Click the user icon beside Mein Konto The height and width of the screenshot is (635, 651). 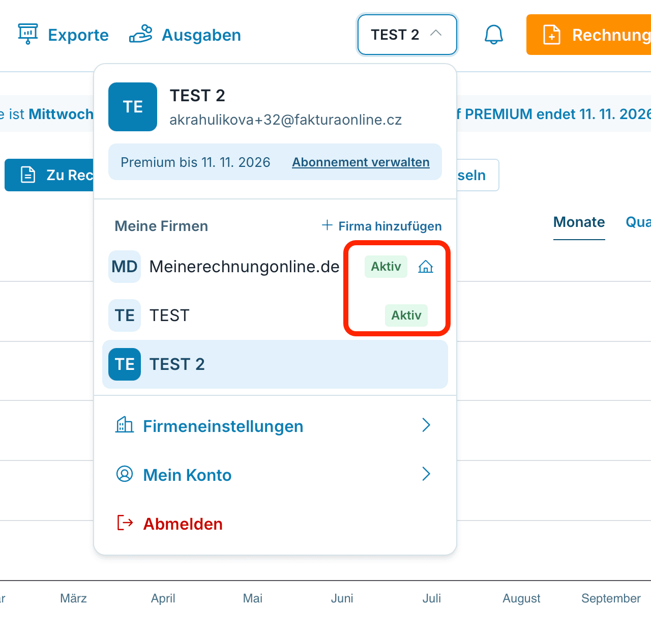pyautogui.click(x=125, y=474)
